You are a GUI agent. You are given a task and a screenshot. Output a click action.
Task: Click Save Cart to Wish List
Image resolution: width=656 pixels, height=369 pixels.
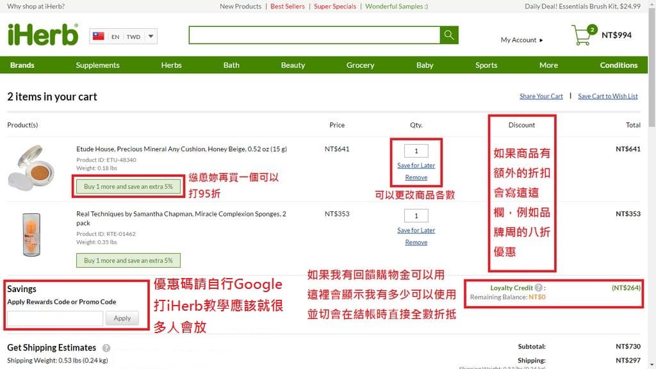pyautogui.click(x=608, y=96)
